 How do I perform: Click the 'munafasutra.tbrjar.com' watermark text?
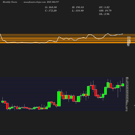coord(35,2)
